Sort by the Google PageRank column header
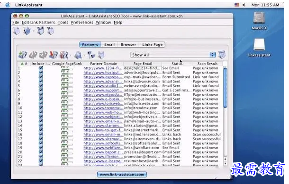This screenshot has width=289, height=184. click(x=67, y=64)
